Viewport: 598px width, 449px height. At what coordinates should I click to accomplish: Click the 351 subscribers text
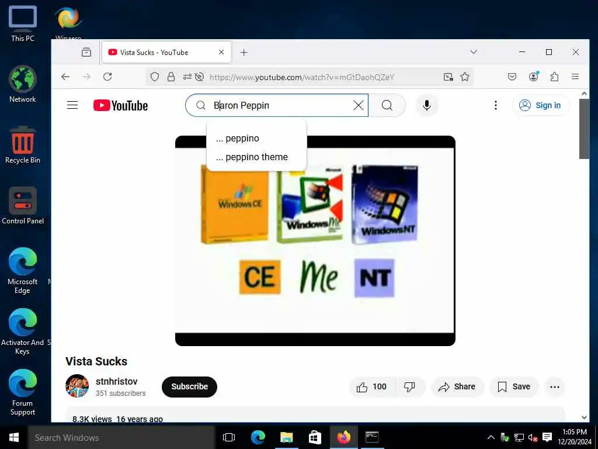120,393
